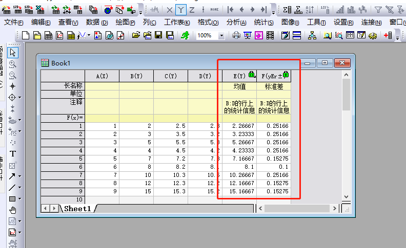Click the green recalculate runner icon
Viewport: 406px width, 248px height.
click(184, 35)
